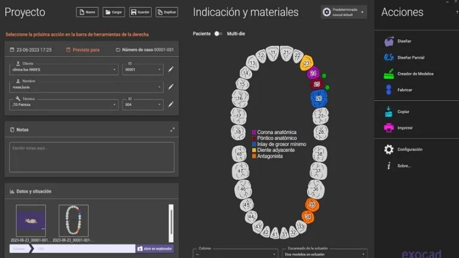Launch the Creador de Modelos tool
459x258 pixels.
tap(388, 74)
